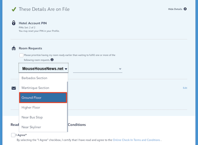Click the Hide Details collapse icon

coord(185,9)
